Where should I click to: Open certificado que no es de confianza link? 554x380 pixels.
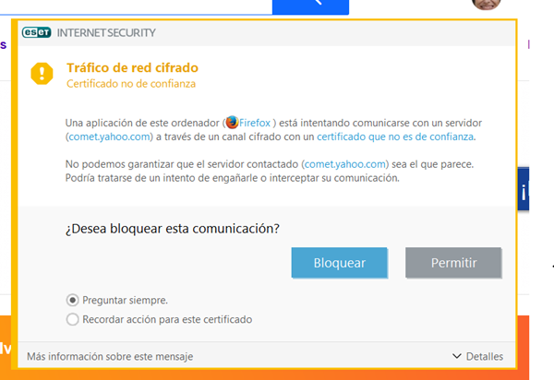[395, 137]
